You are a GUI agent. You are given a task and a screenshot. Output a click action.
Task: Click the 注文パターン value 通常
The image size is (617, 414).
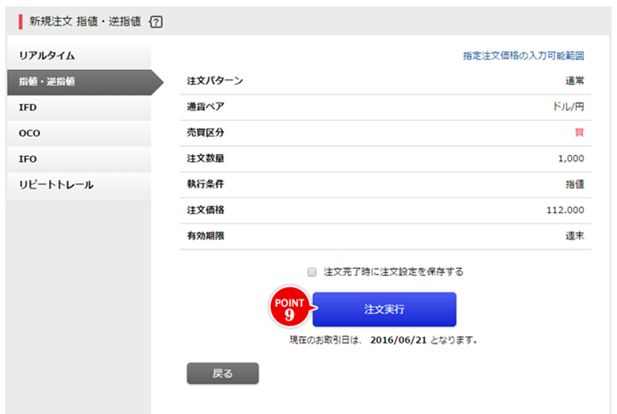[x=574, y=81]
